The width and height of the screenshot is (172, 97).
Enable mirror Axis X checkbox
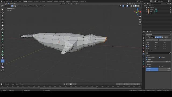147,44
